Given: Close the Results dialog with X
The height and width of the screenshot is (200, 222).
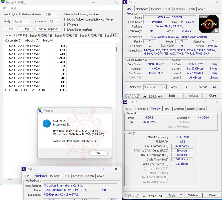Looking at the screenshot, I should (x=108, y=110).
